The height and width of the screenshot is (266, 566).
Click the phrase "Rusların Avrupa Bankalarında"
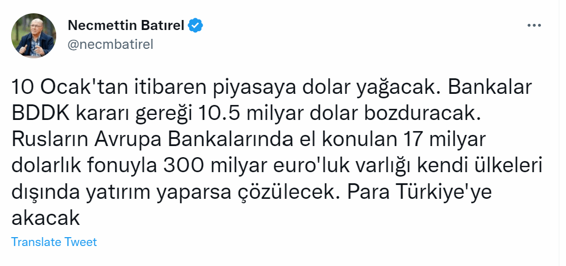pyautogui.click(x=152, y=140)
